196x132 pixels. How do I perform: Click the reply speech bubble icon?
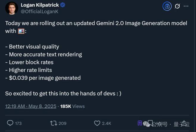point(10,123)
